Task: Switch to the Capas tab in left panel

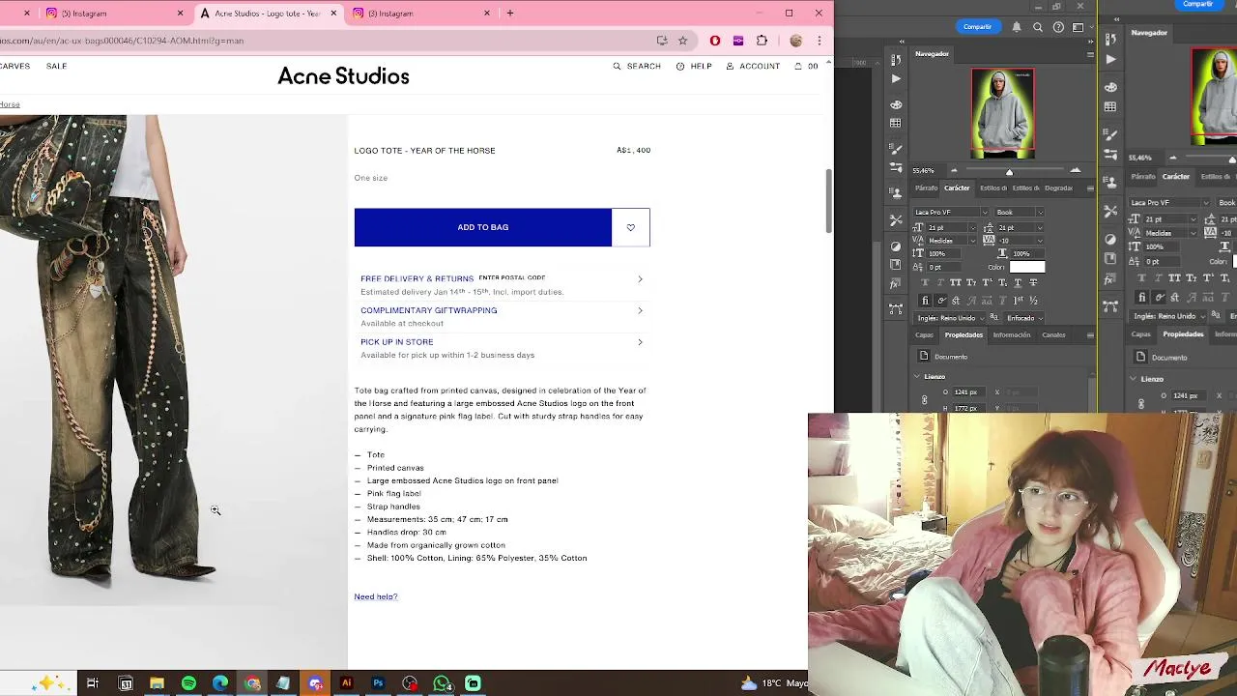Action: (x=924, y=335)
